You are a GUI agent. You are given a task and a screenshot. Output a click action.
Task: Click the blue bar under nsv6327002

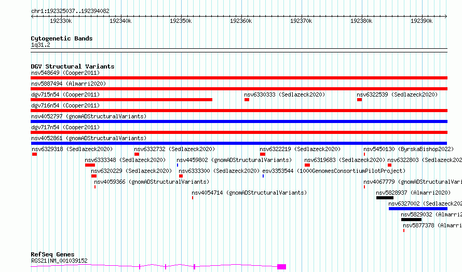418,209
